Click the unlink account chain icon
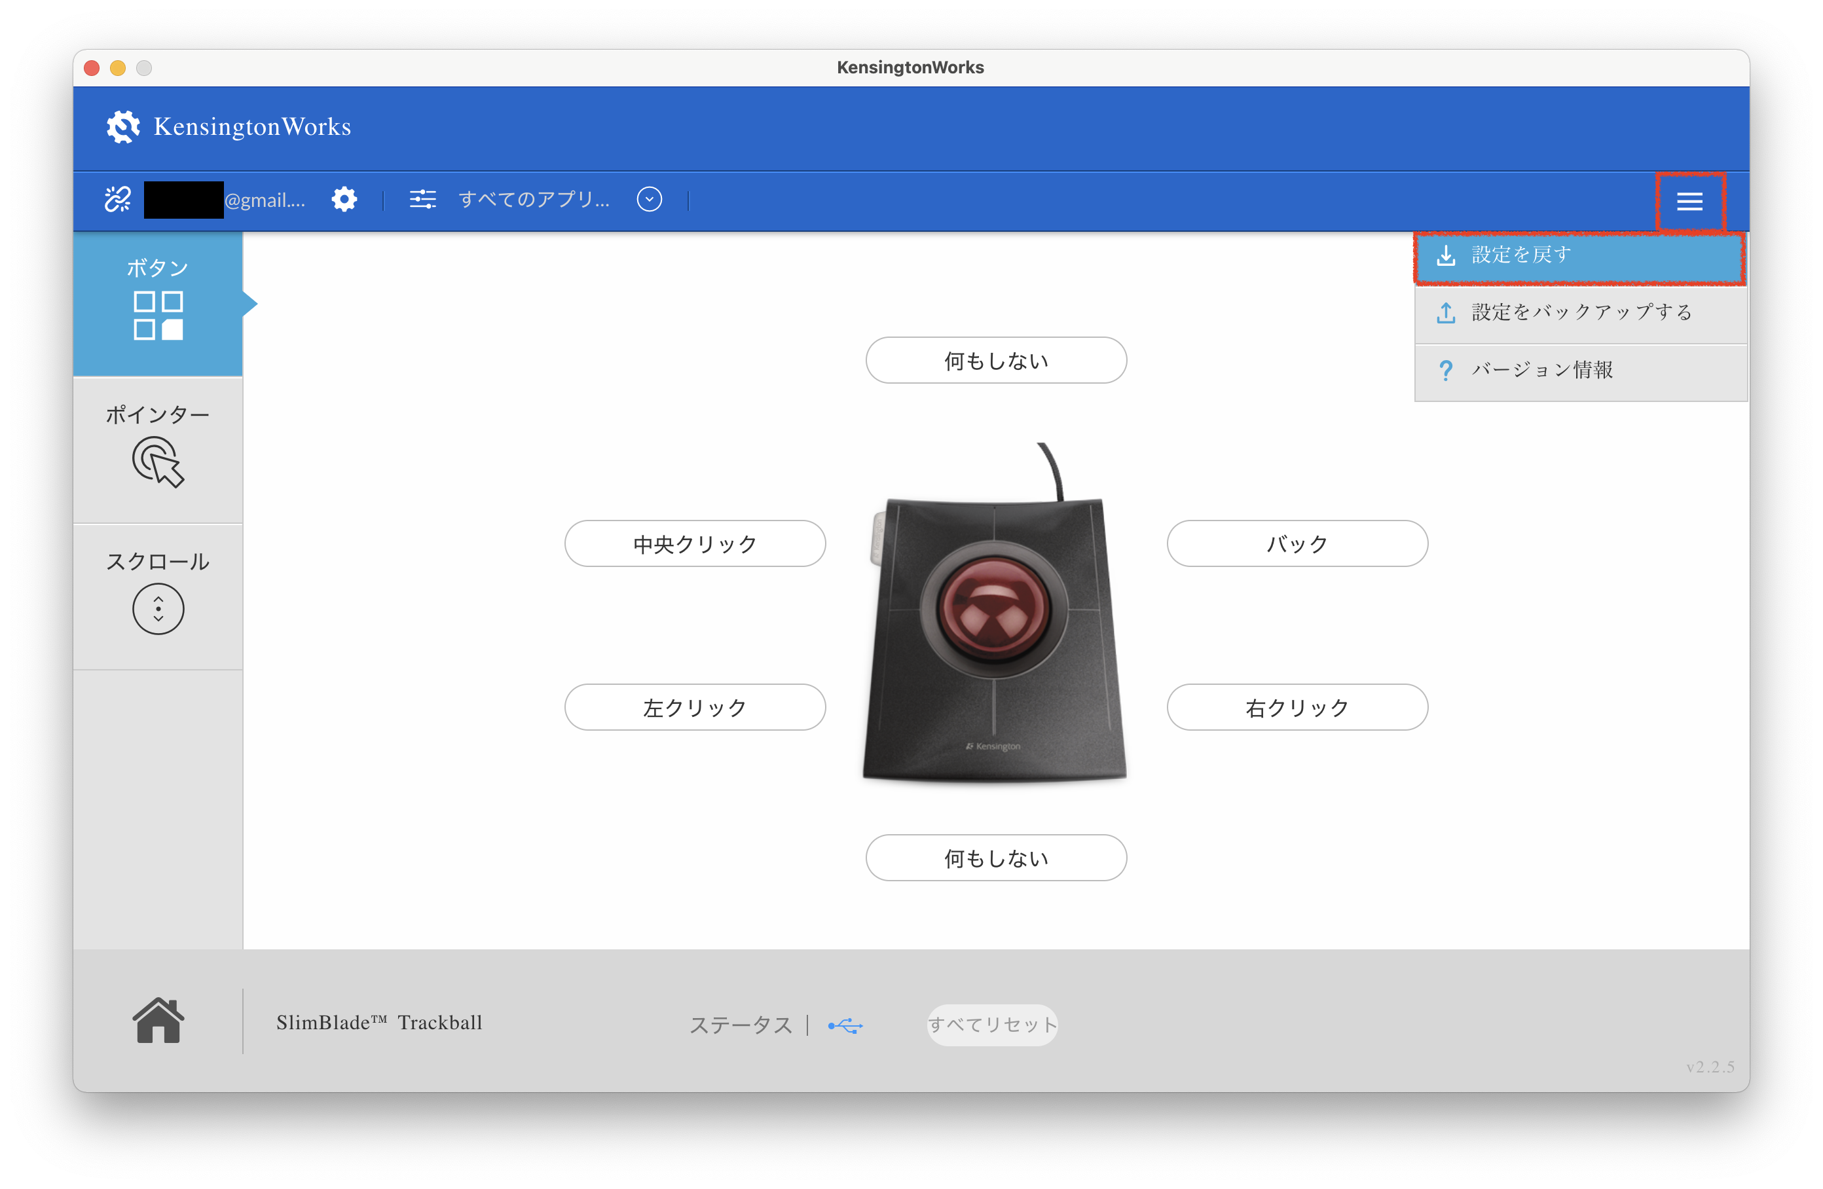Image resolution: width=1823 pixels, height=1189 pixels. (x=118, y=199)
